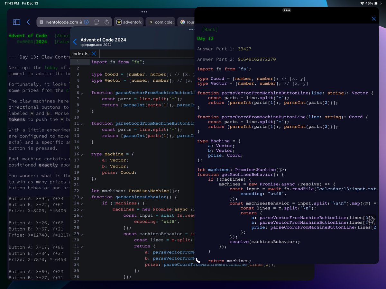Click the battery indicator at 46%
The image size is (386, 289).
pos(378,3)
